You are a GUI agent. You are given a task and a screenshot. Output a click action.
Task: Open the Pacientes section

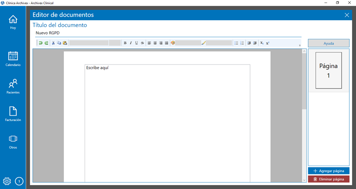(13, 86)
